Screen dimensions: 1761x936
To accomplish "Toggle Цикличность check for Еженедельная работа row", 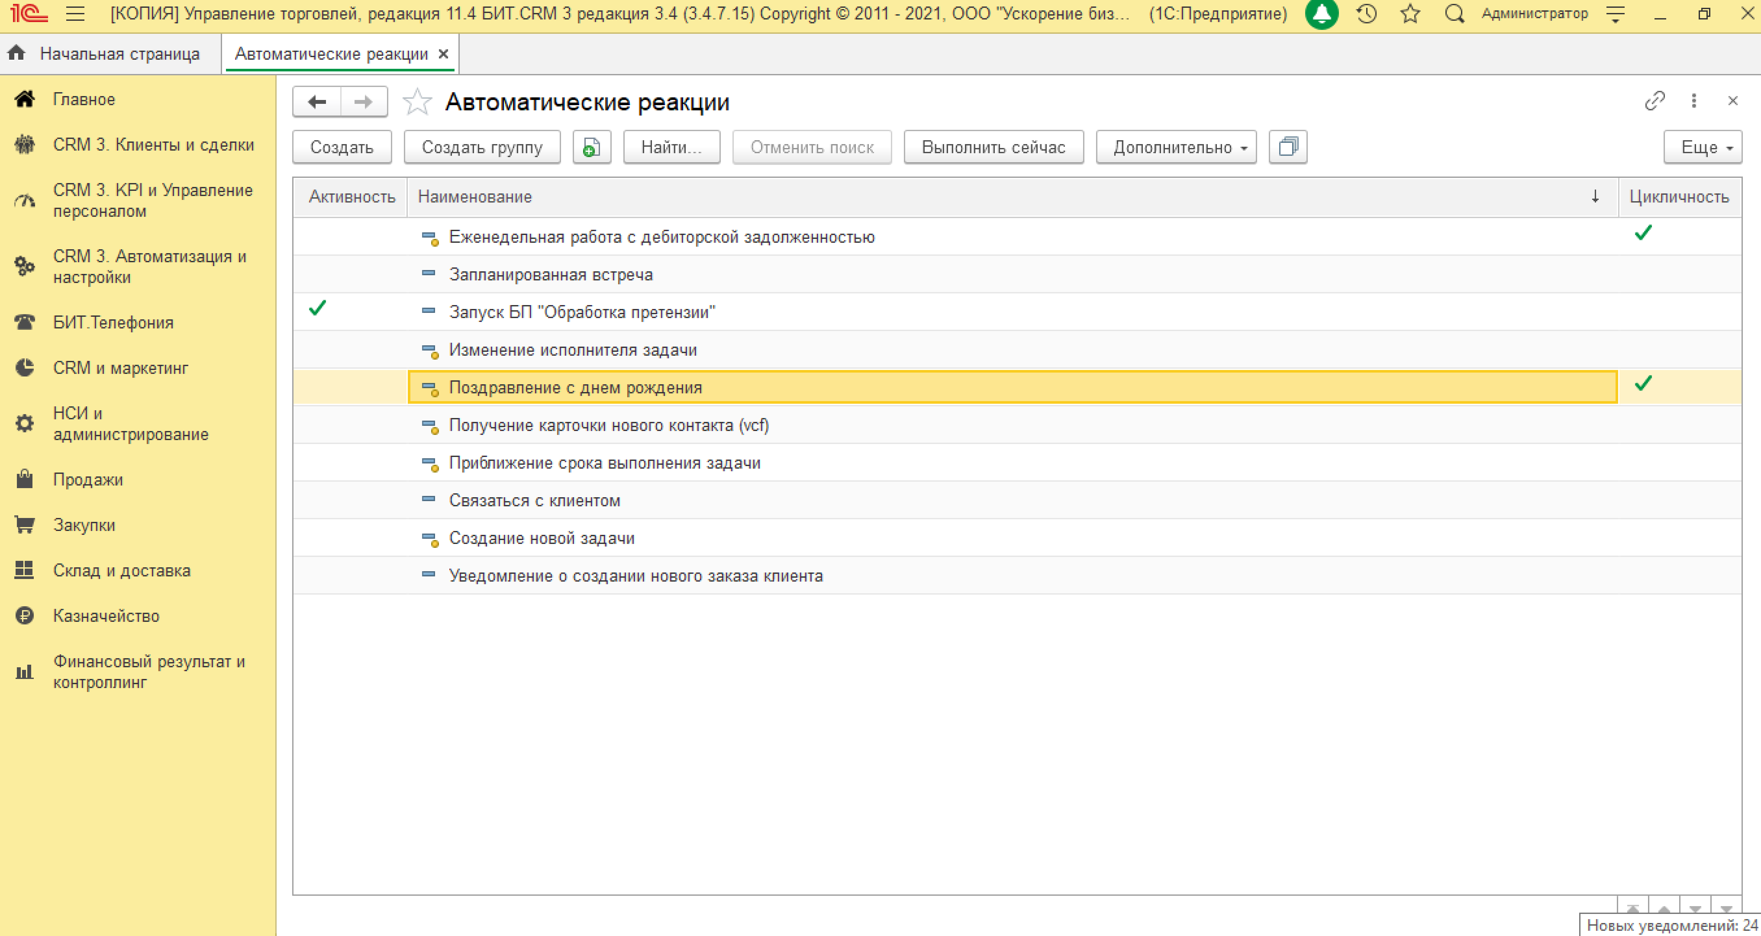I will [x=1643, y=234].
